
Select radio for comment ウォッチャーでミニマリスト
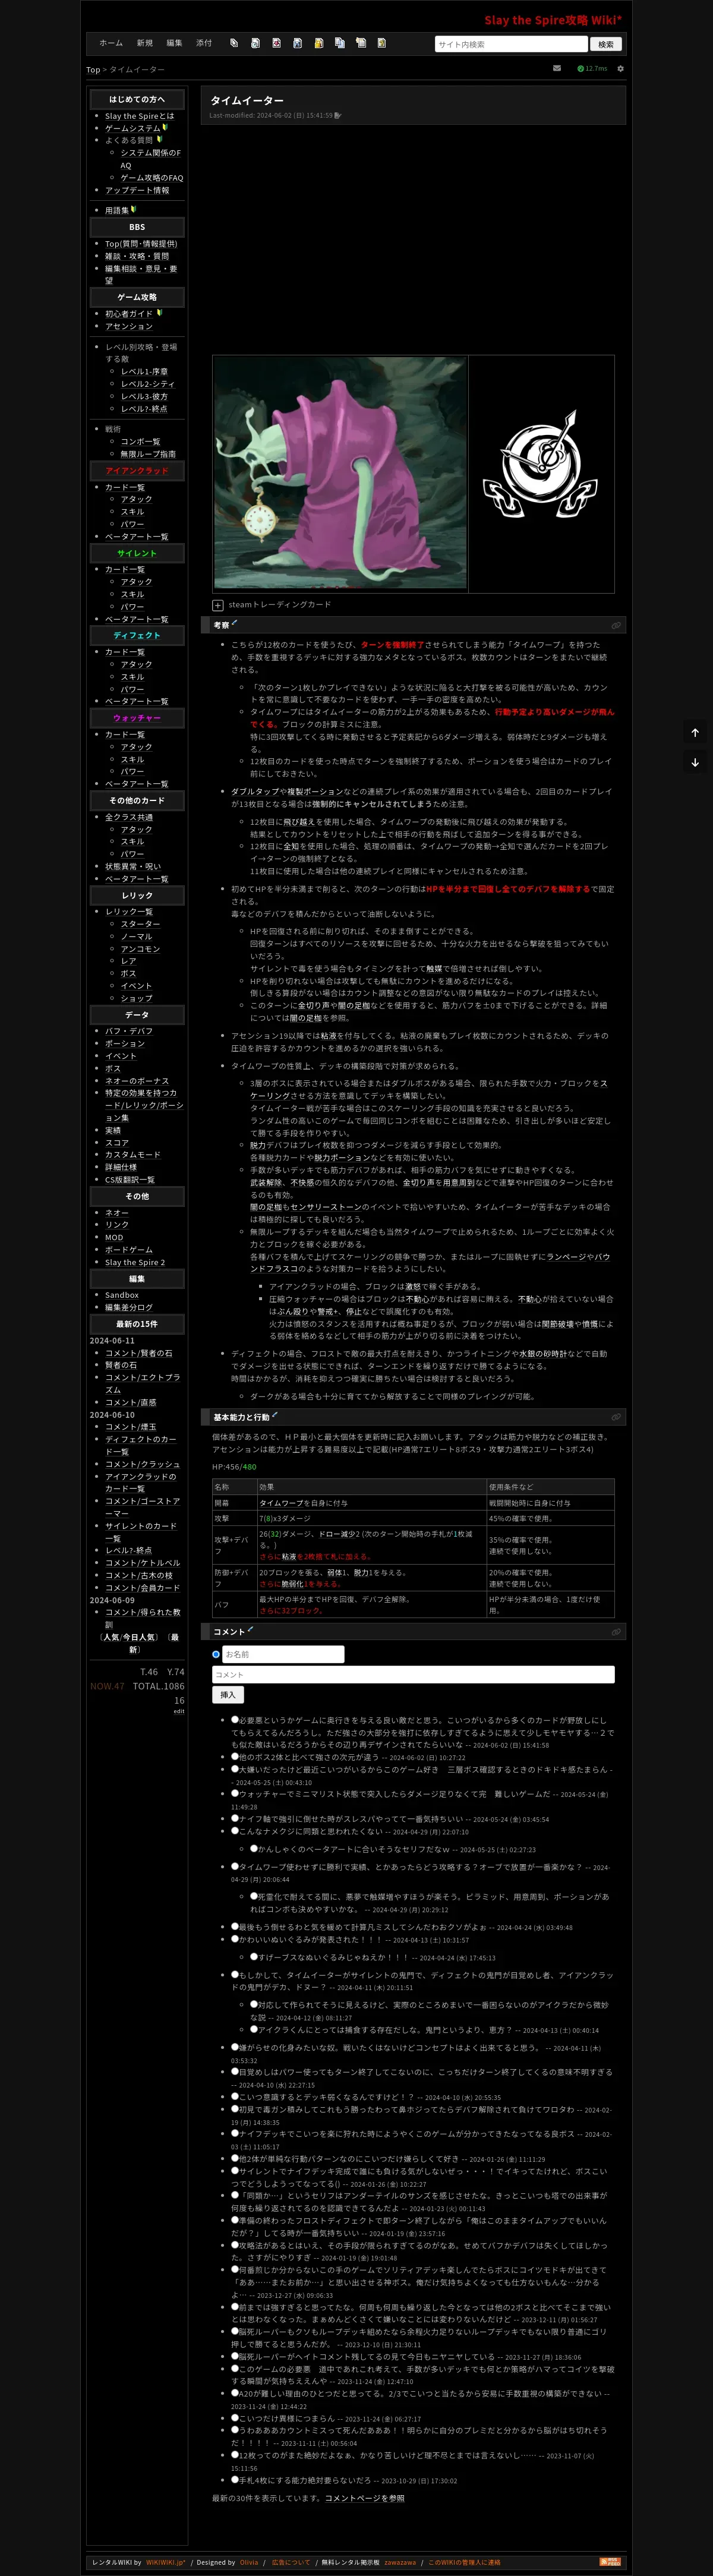[x=235, y=1794]
